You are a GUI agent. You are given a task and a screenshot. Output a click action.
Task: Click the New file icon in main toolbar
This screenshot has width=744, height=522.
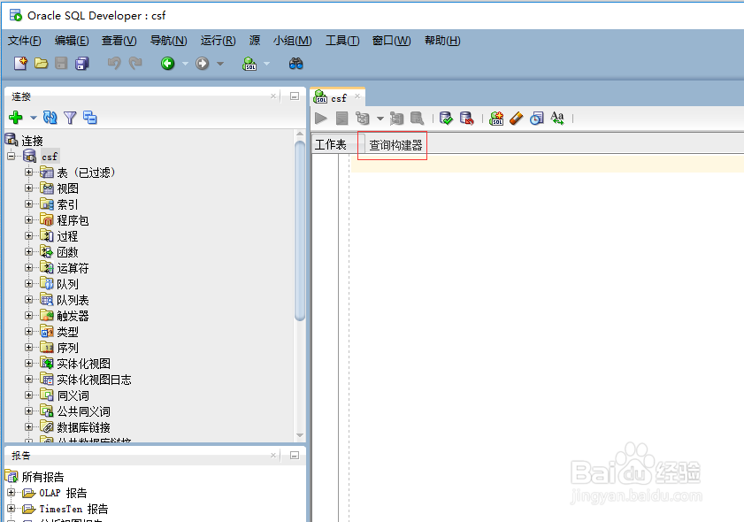coord(20,63)
